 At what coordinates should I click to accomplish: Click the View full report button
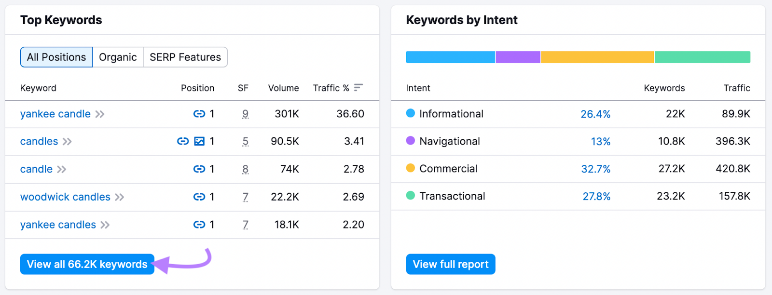click(451, 264)
